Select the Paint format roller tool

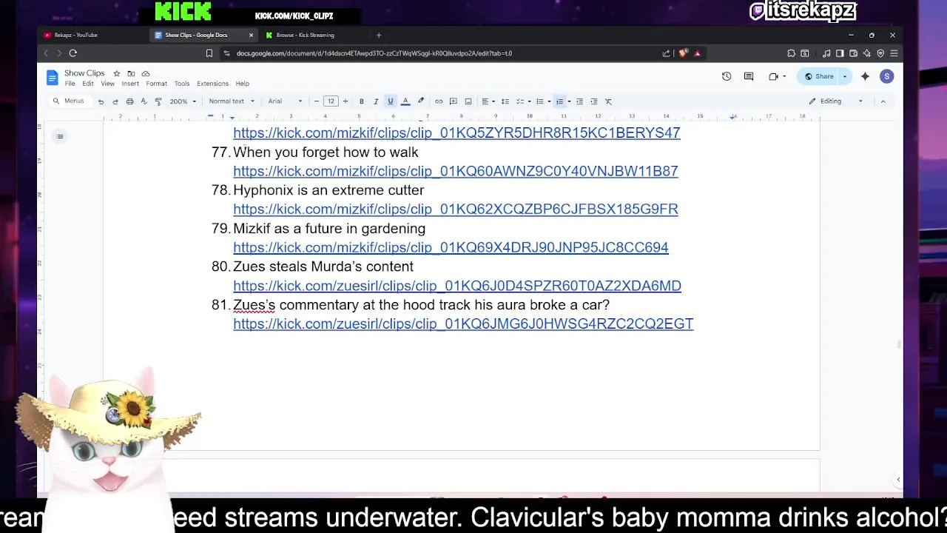tap(158, 101)
